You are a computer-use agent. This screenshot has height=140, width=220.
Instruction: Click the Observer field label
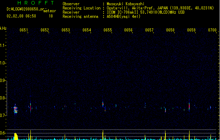coord(71,4)
